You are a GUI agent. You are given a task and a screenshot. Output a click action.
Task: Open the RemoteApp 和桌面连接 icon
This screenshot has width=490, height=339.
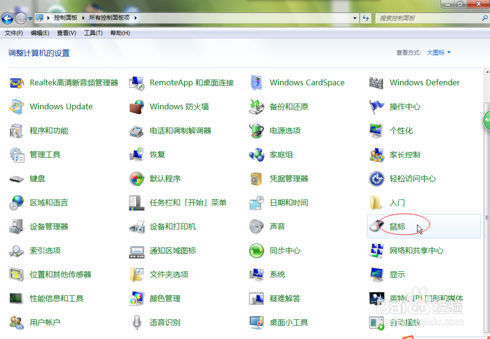137,83
